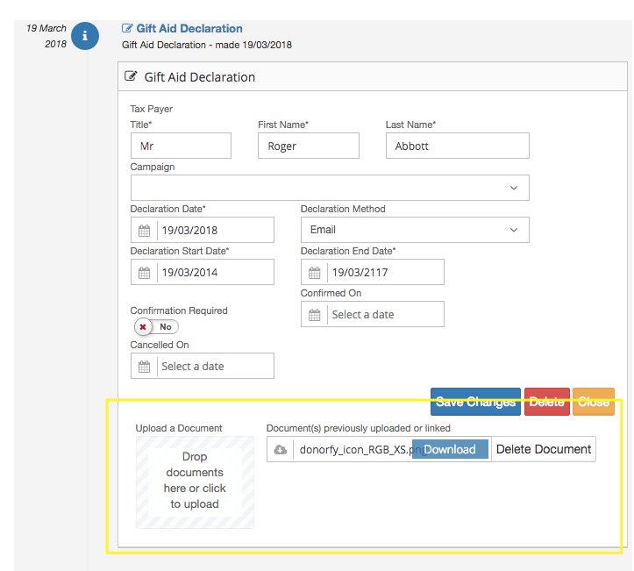Click the document upload drop zone

click(x=195, y=482)
